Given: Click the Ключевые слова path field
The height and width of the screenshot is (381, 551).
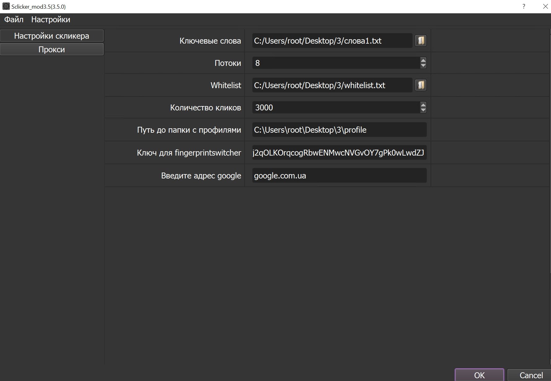Looking at the screenshot, I should pyautogui.click(x=332, y=41).
